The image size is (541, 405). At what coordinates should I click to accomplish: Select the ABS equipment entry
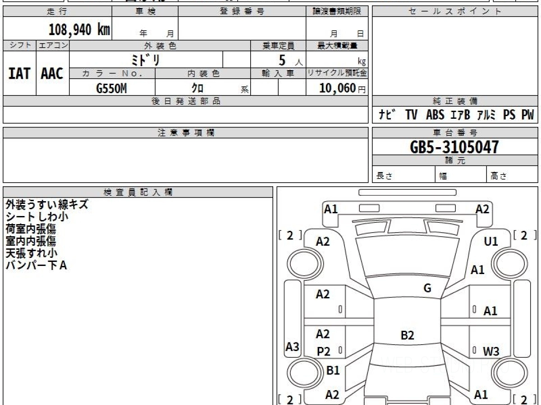[435, 115]
